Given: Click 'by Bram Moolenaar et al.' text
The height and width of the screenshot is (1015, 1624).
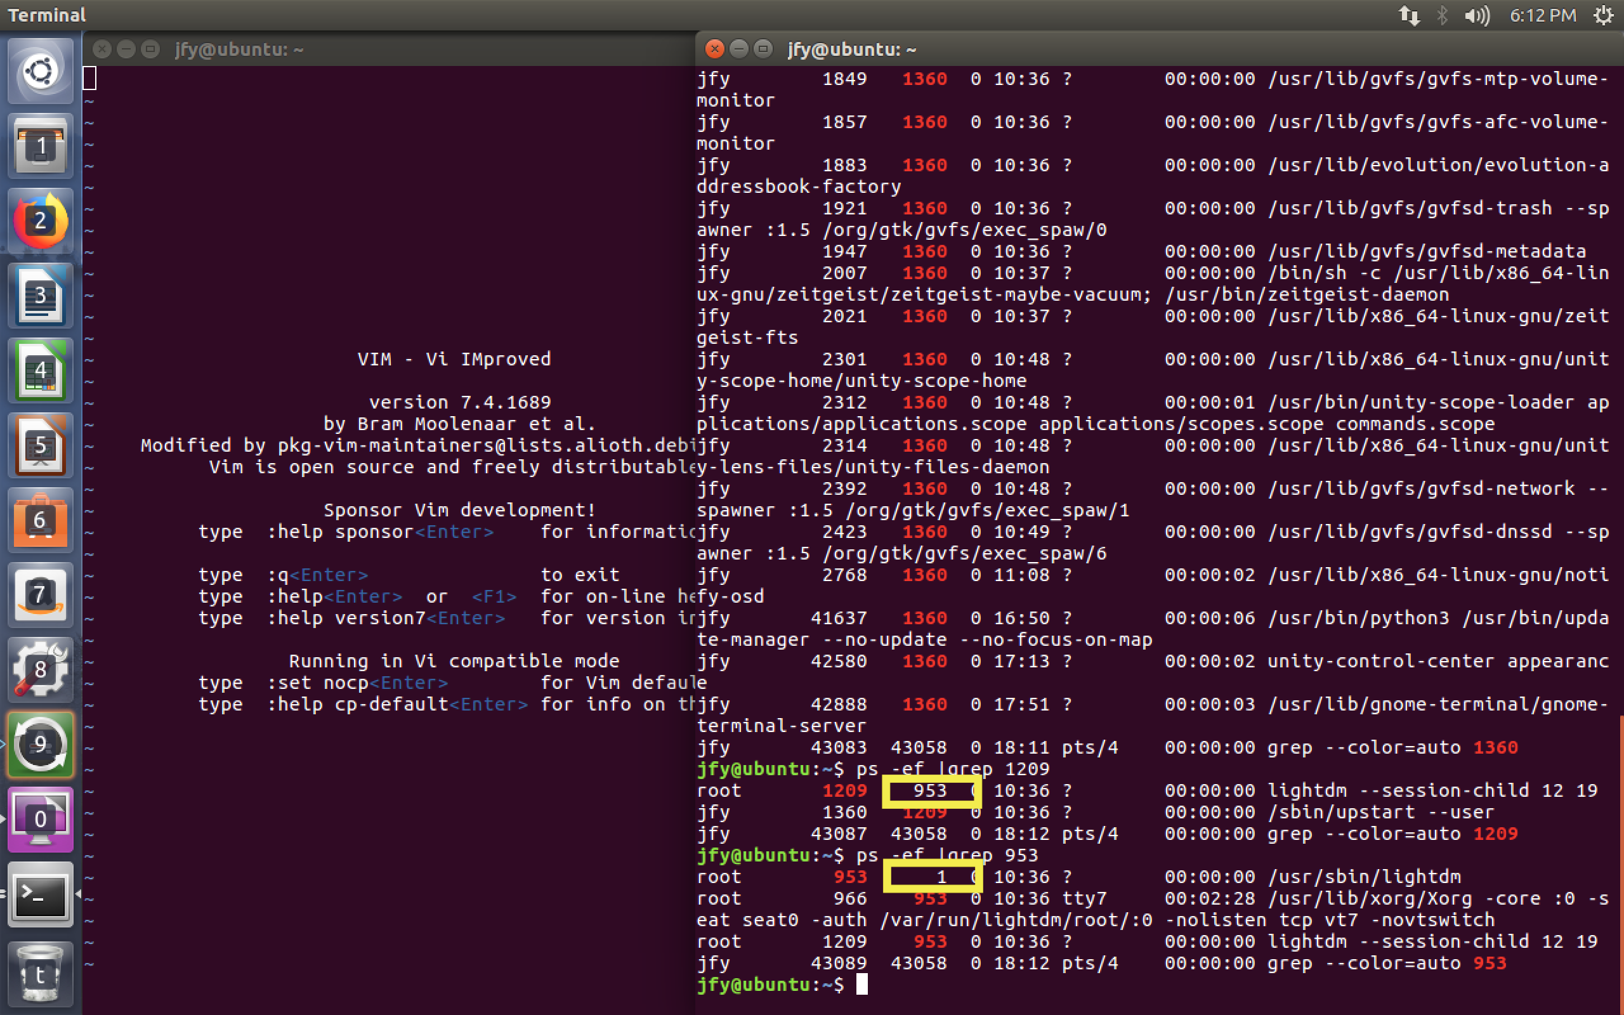Looking at the screenshot, I should tap(460, 424).
